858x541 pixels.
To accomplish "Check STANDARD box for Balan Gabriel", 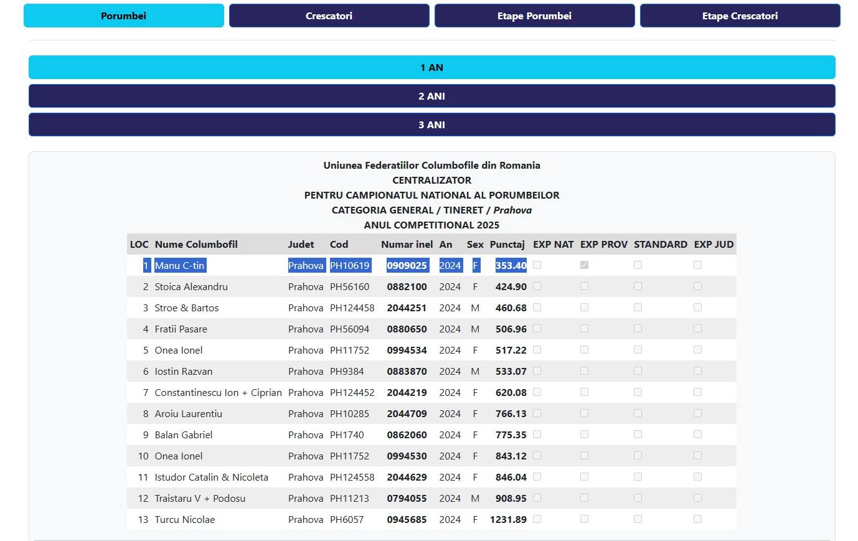I will pyautogui.click(x=638, y=435).
